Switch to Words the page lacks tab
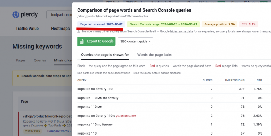 point(154,55)
